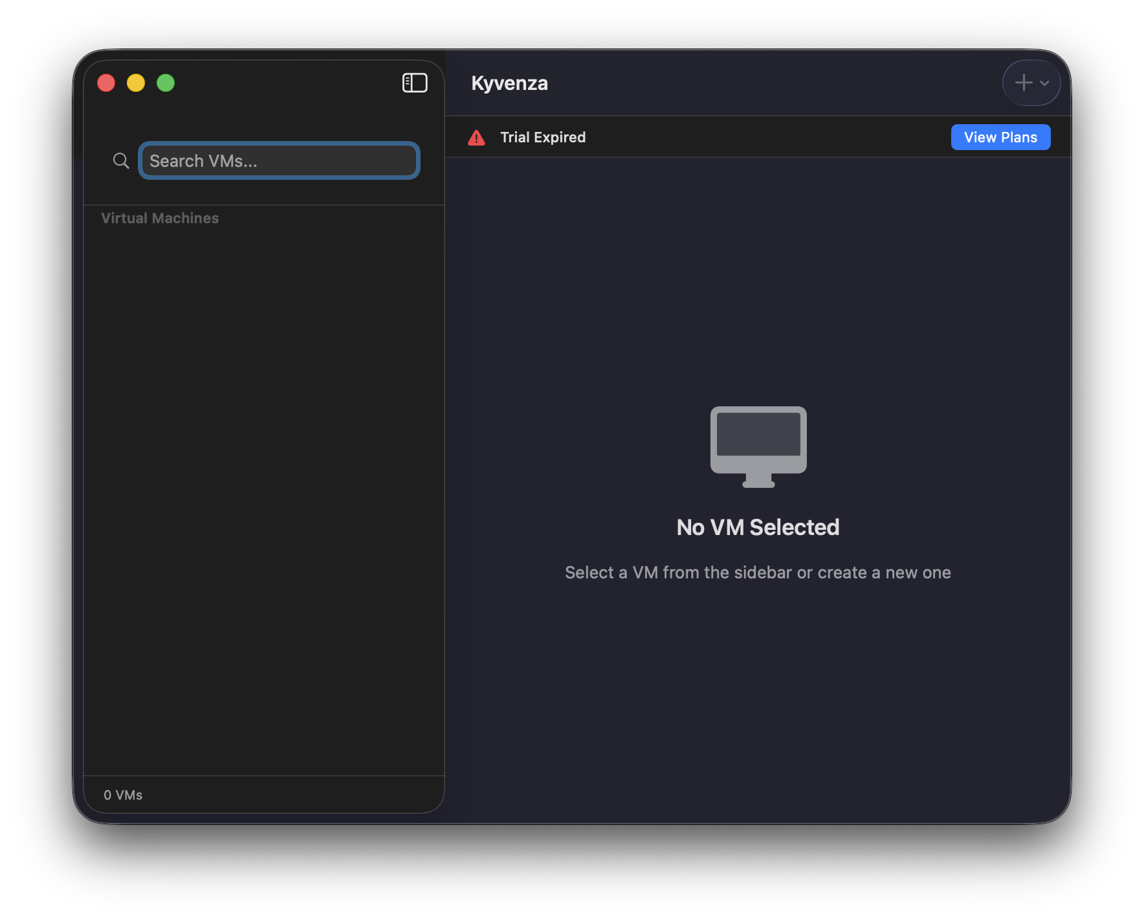The image size is (1144, 920).
Task: Close the window with the red button
Action: coord(106,83)
